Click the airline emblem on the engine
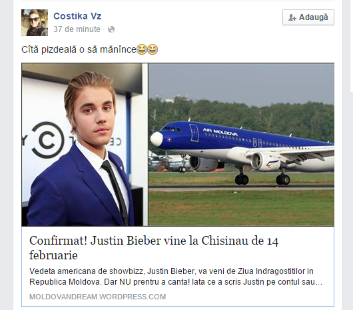This screenshot has width=353, height=310. pyautogui.click(x=272, y=164)
